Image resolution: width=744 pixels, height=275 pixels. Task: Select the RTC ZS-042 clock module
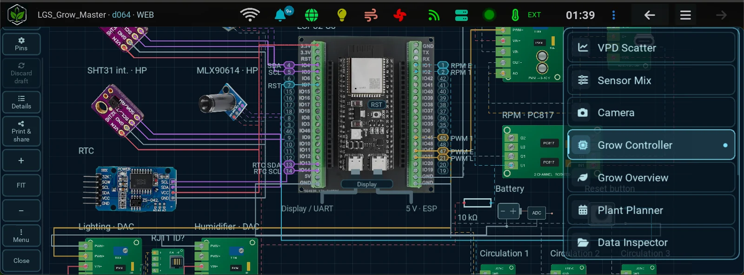tap(136, 188)
